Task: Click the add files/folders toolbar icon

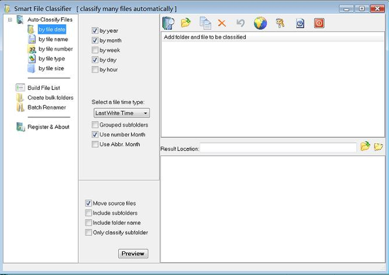Action: 168,23
